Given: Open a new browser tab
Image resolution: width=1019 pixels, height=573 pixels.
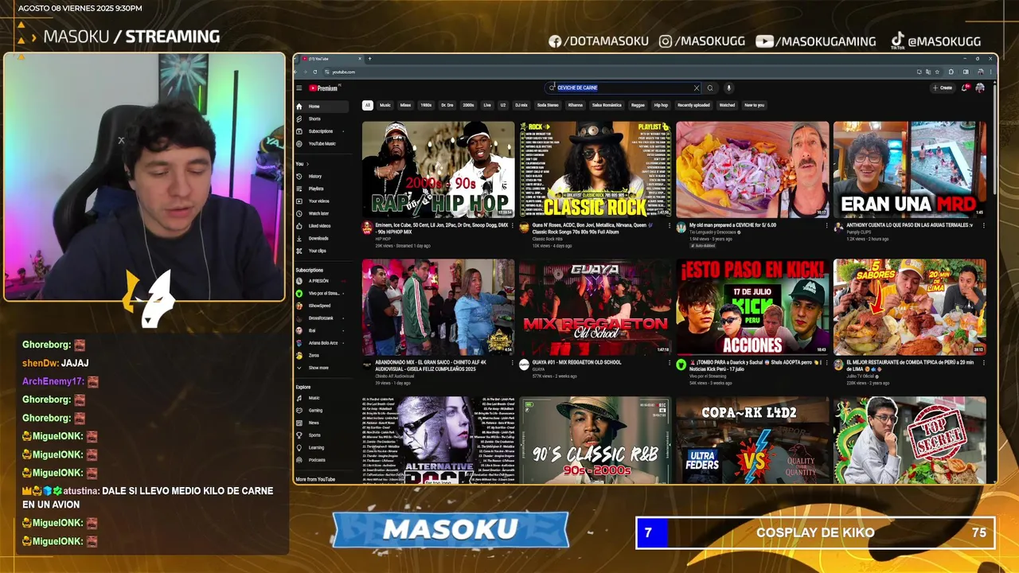Looking at the screenshot, I should tap(369, 59).
